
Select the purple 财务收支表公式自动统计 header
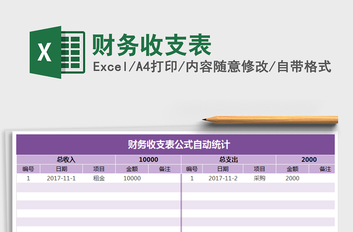[x=176, y=145]
